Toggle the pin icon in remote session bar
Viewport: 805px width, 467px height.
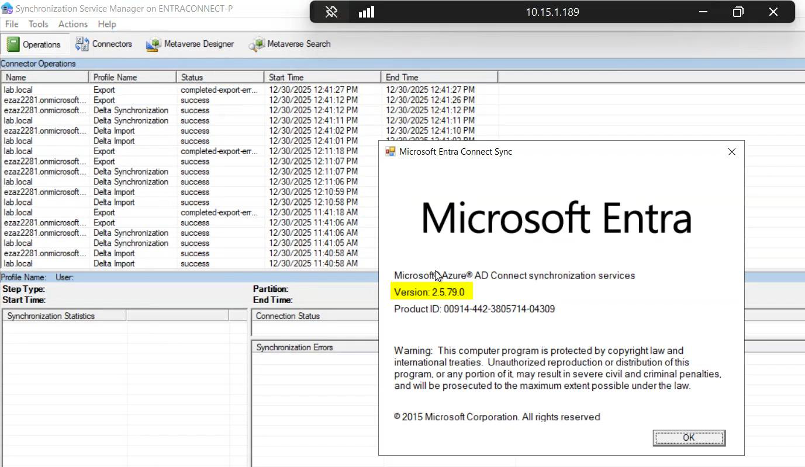point(331,12)
